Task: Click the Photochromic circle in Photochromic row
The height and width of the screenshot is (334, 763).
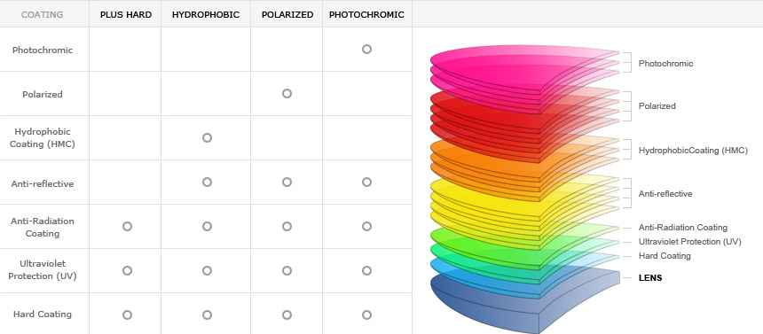Action: (x=366, y=49)
